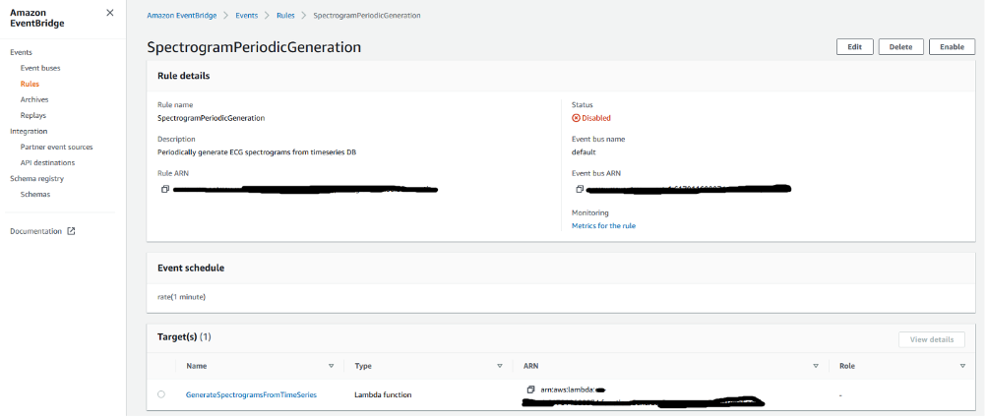
Task: Open Event buses in sidebar
Action: [x=40, y=68]
